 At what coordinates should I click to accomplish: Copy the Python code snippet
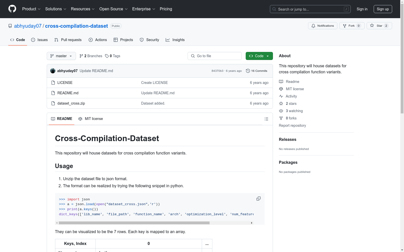[259, 199]
